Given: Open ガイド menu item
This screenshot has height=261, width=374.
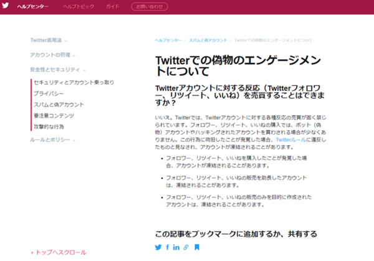Looking at the screenshot, I should pos(113,7).
